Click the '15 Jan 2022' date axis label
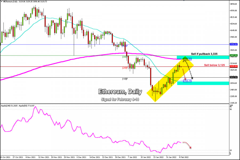240x160 pixels. tap(146, 157)
